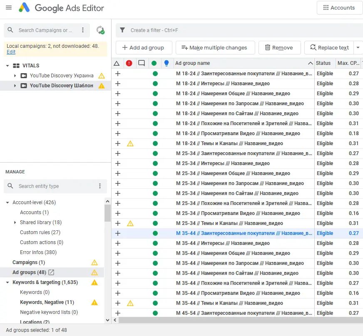This screenshot has width=363, height=336.
Task: Expand YouTube Discovery Украина campaign
Action: point(15,76)
